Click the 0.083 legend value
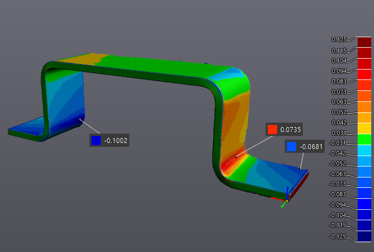 (339, 82)
